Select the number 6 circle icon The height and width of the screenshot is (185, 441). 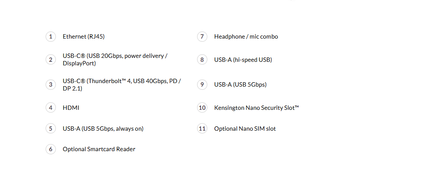pos(51,149)
